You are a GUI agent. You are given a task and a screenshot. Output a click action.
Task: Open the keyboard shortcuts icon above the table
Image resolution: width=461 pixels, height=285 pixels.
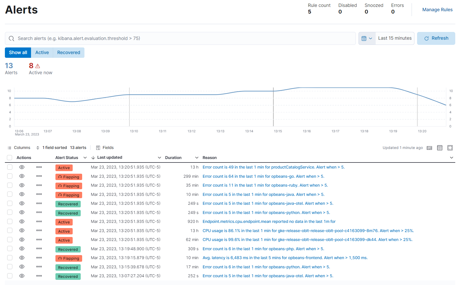pos(429,148)
